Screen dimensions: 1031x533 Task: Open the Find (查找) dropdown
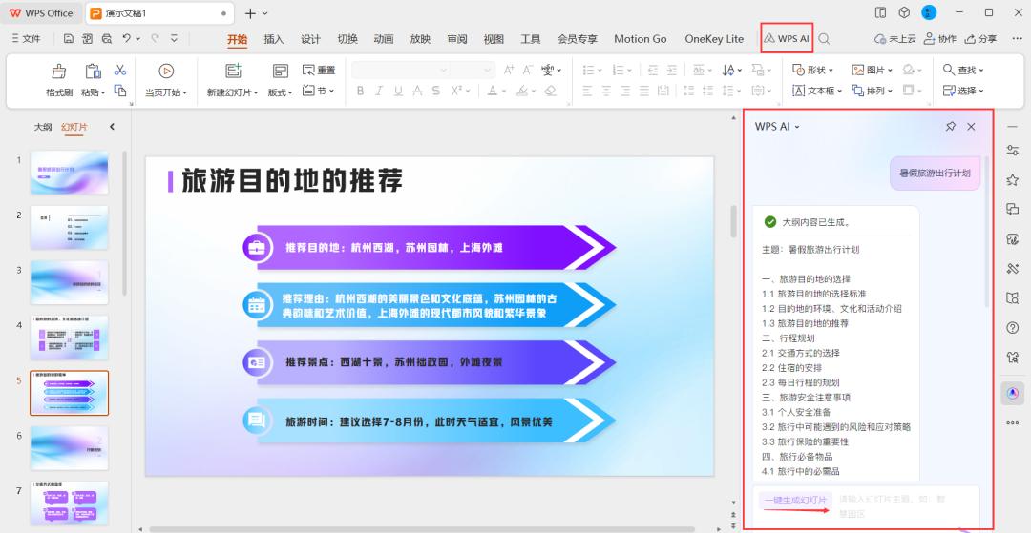tap(963, 71)
